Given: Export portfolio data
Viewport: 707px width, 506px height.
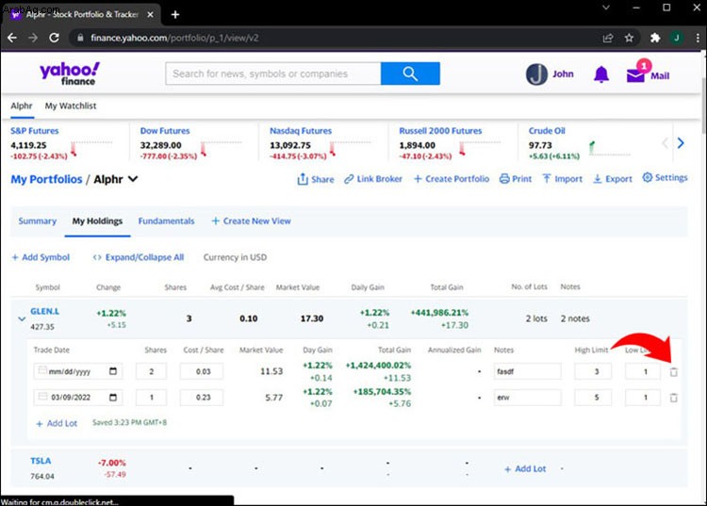Looking at the screenshot, I should [613, 179].
